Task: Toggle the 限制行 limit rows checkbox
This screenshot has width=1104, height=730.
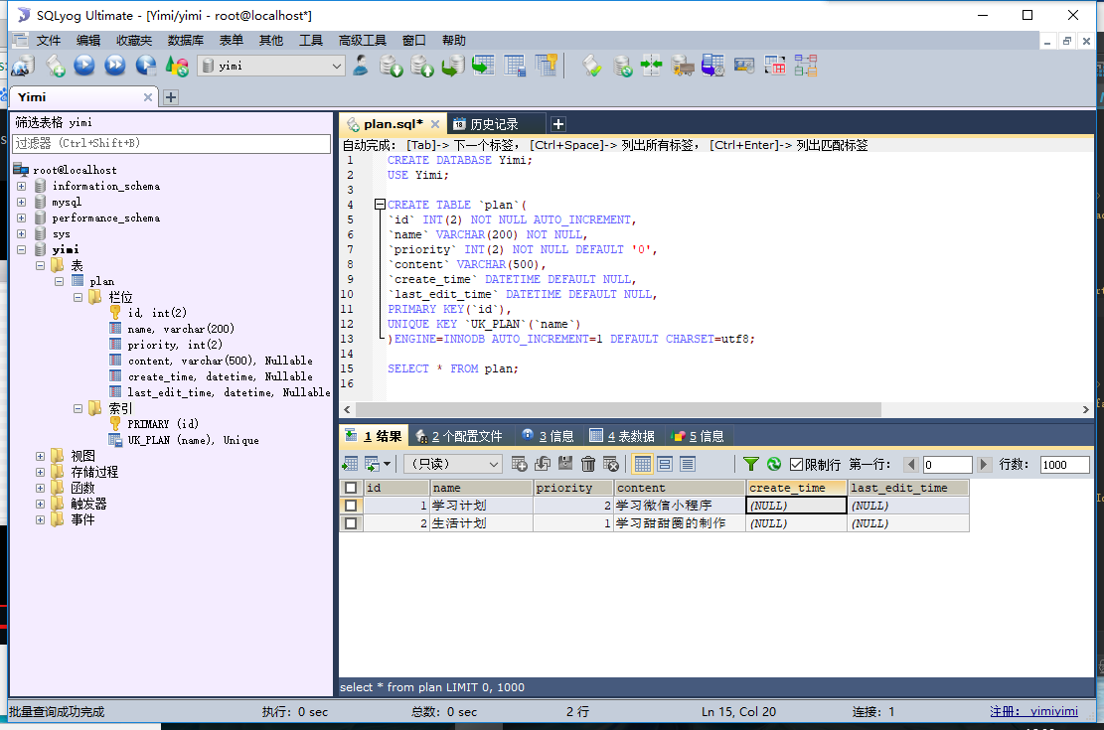Action: [796, 465]
